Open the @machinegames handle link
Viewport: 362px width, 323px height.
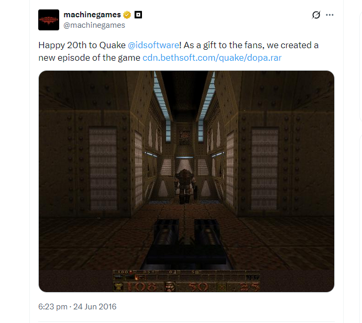click(94, 25)
